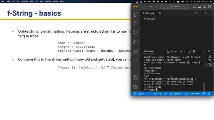Close the terminal panel
214x120 pixels.
point(209,51)
